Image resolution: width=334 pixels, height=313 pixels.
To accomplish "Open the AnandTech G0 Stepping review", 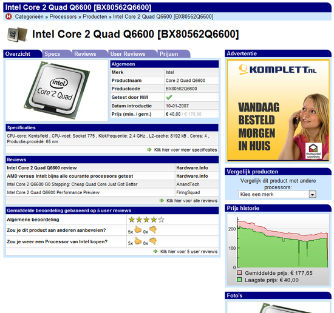I will tap(72, 184).
